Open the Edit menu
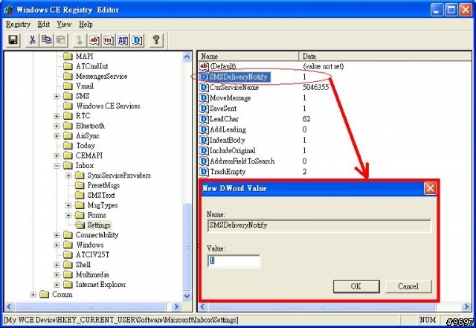Image resolution: width=476 pixels, height=328 pixels. (x=44, y=25)
